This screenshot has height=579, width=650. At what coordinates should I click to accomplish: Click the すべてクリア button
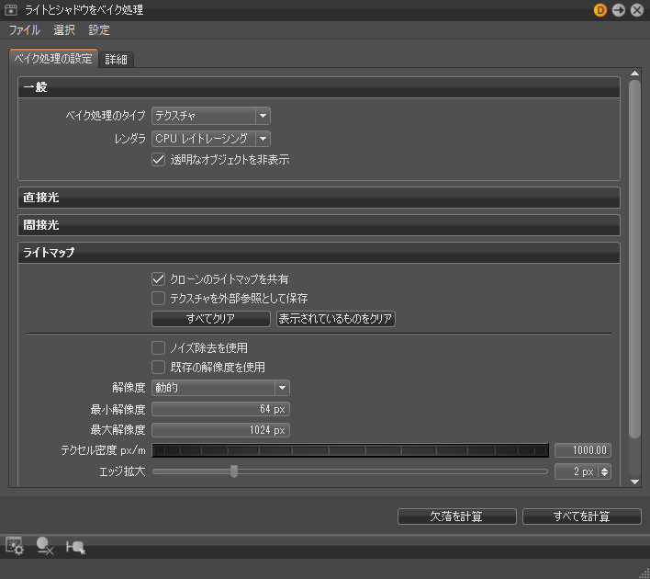[211, 319]
